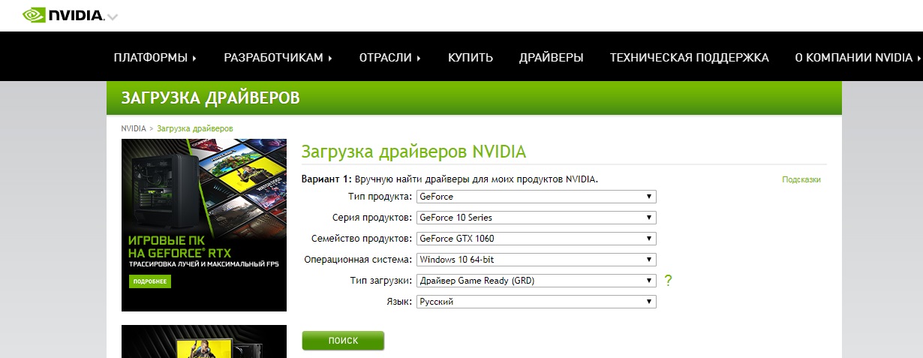Expand the Семейство продуктов dropdown

537,239
